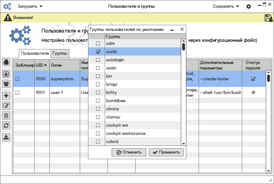
Task: Click the refresh arrows icon in sidebar
Action: pos(6,125)
